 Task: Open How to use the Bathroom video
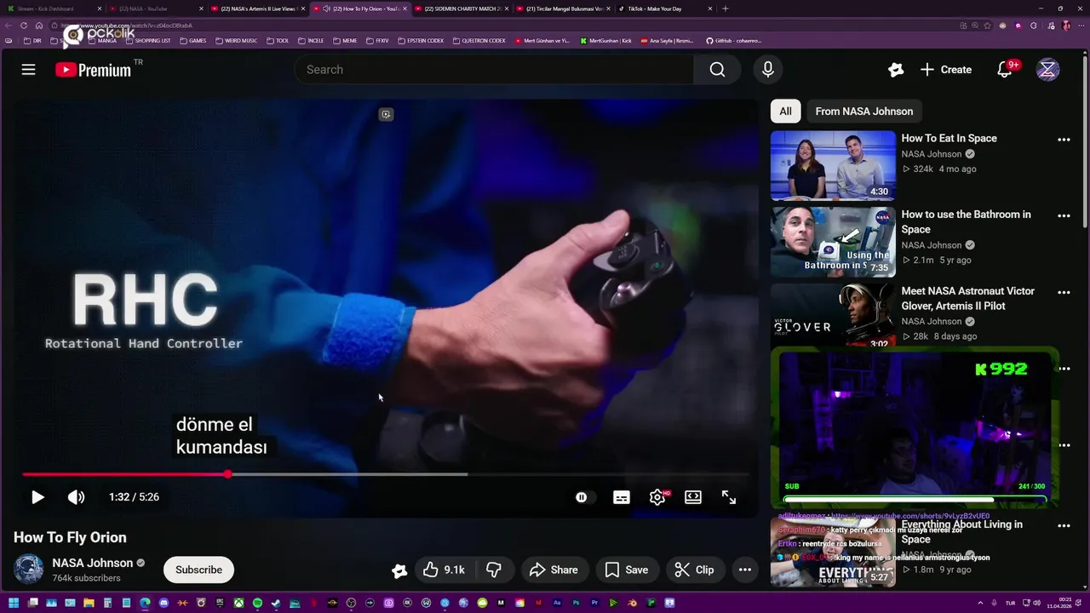[833, 242]
